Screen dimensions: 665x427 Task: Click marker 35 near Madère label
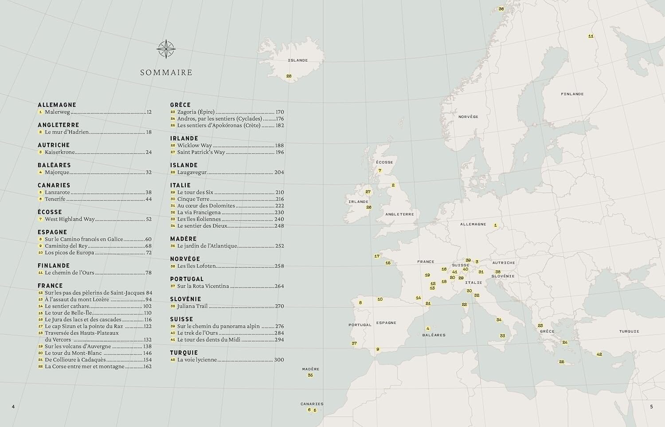point(309,375)
